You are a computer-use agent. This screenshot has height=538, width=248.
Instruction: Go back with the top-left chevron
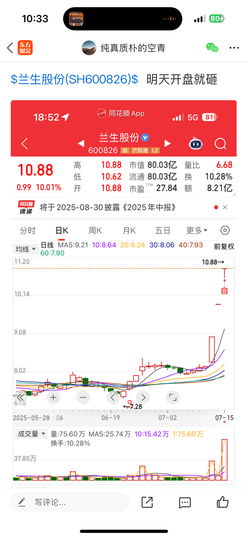[10, 48]
